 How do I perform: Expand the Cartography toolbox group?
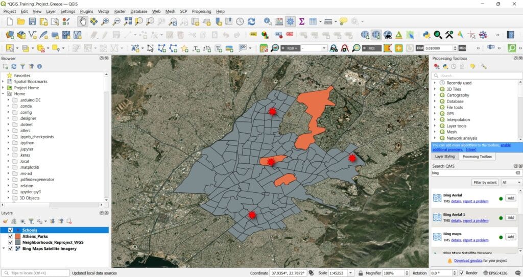click(x=435, y=95)
